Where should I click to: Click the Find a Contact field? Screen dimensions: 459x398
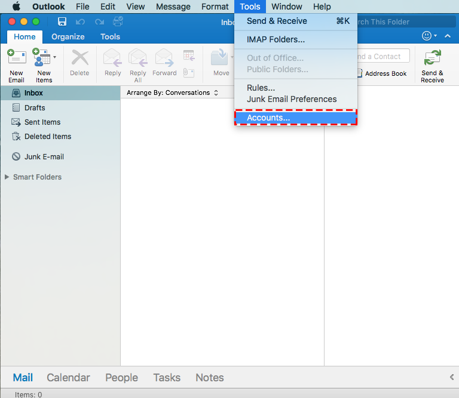click(x=384, y=56)
